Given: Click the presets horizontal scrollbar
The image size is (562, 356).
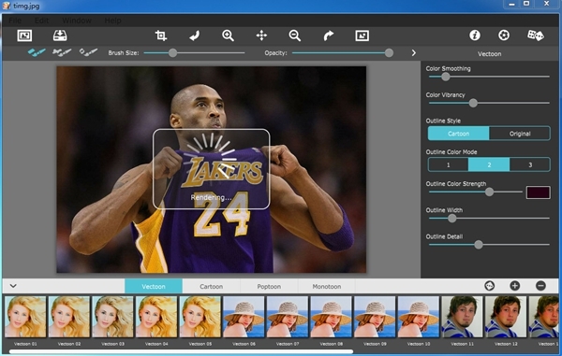Looking at the screenshot, I should click(181, 351).
